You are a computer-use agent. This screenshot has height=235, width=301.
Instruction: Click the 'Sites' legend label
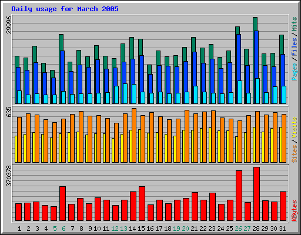(x=295, y=154)
